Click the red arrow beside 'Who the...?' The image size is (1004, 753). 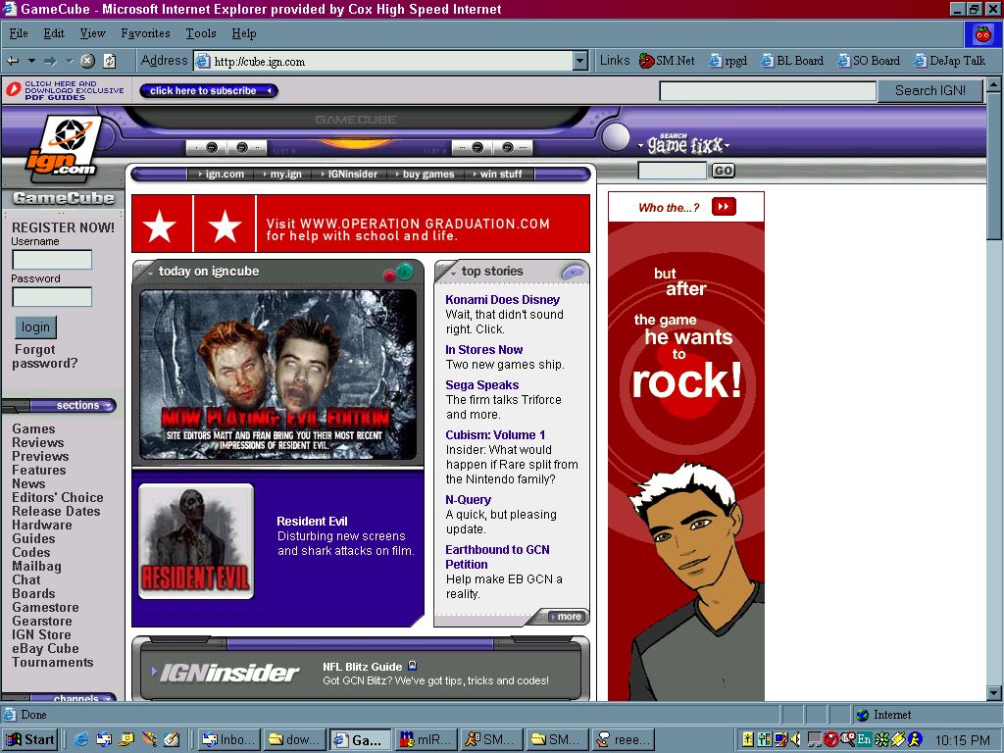click(724, 207)
